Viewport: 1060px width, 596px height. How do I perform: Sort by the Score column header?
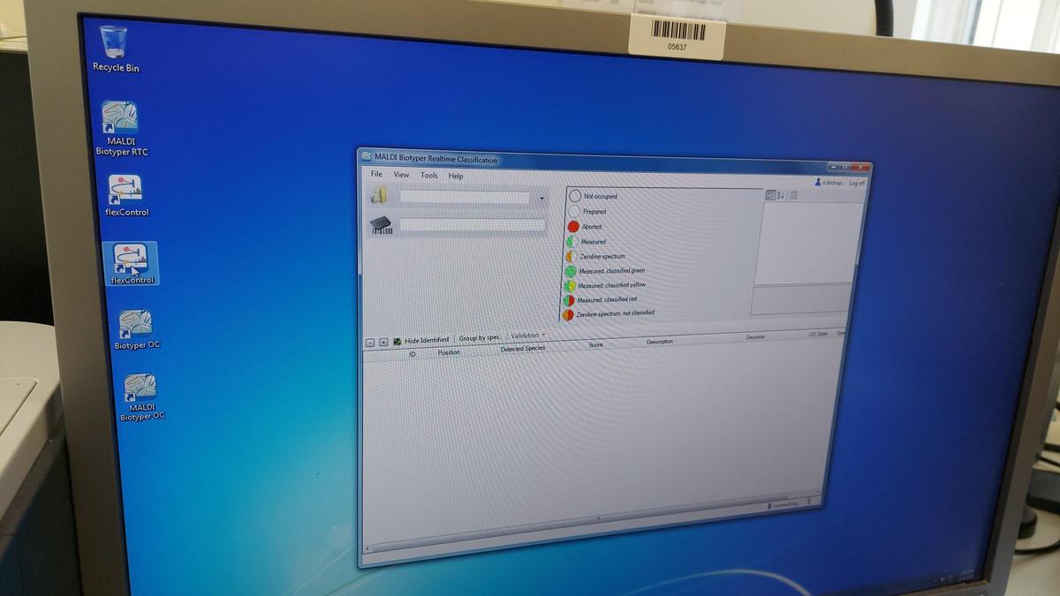click(x=595, y=344)
